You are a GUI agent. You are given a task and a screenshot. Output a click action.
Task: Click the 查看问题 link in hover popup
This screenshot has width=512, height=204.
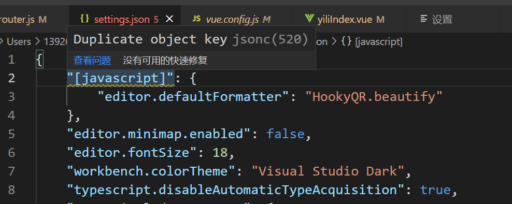pos(92,61)
